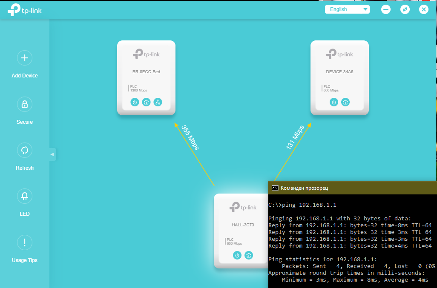Click power icon on HALL-3C73 adapter
Image resolution: width=437 pixels, height=288 pixels.
click(237, 255)
